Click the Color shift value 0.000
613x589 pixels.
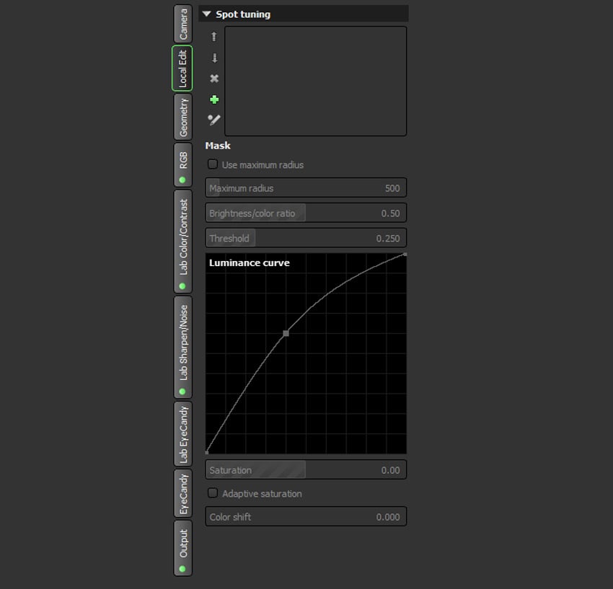pyautogui.click(x=388, y=517)
